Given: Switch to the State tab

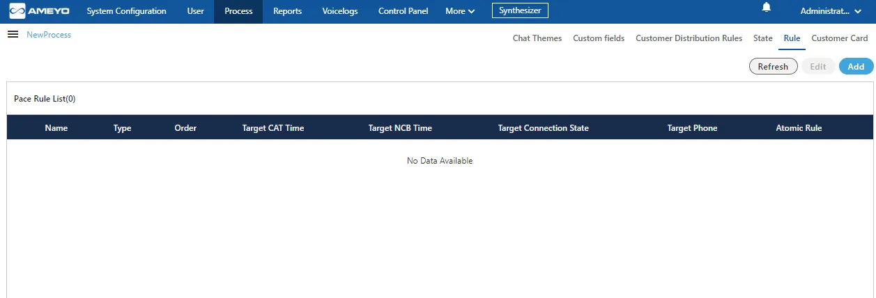Looking at the screenshot, I should (x=763, y=38).
